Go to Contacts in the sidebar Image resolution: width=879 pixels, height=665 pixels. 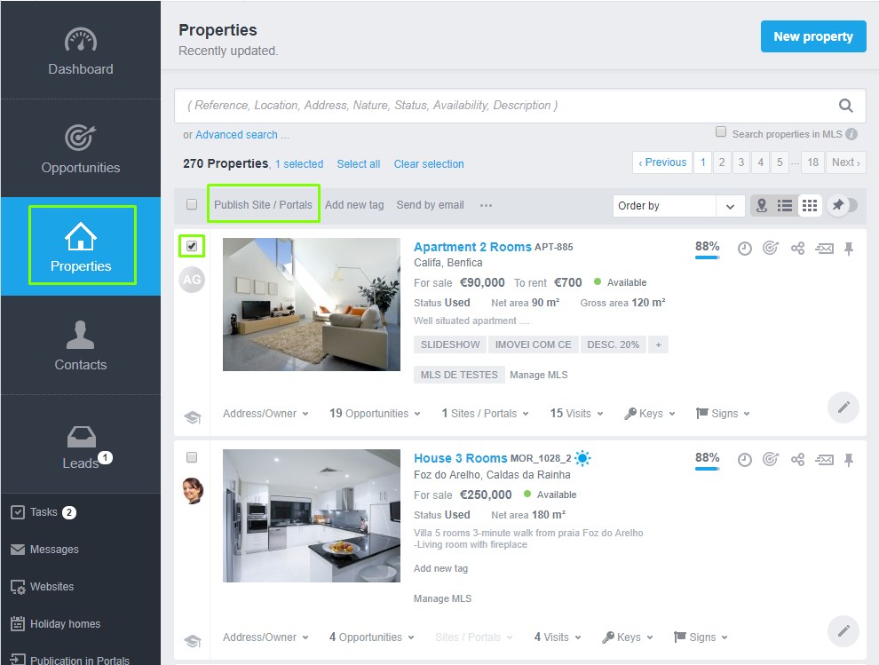pyautogui.click(x=80, y=346)
